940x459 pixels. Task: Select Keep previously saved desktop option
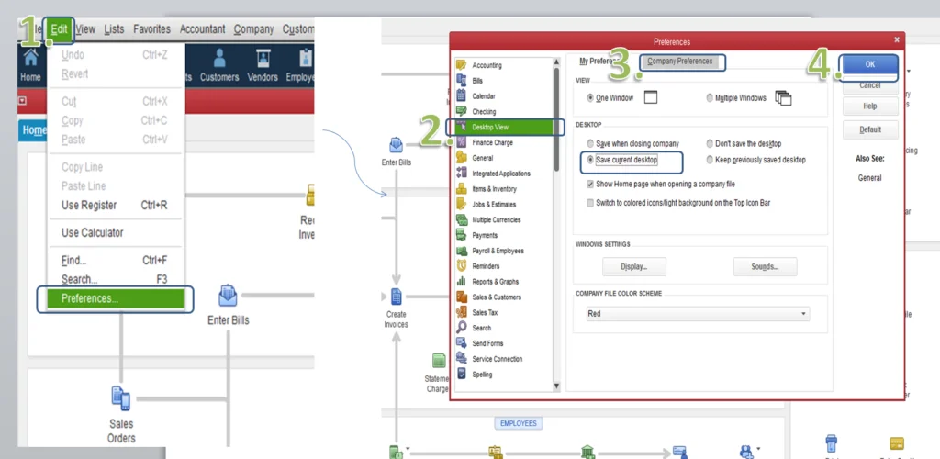point(710,160)
